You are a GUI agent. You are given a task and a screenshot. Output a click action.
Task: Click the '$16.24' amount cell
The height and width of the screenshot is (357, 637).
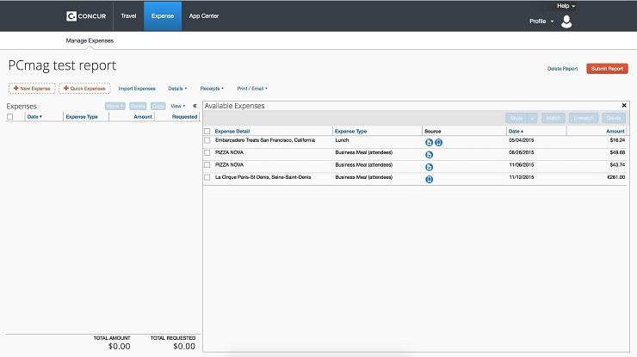pyautogui.click(x=617, y=140)
